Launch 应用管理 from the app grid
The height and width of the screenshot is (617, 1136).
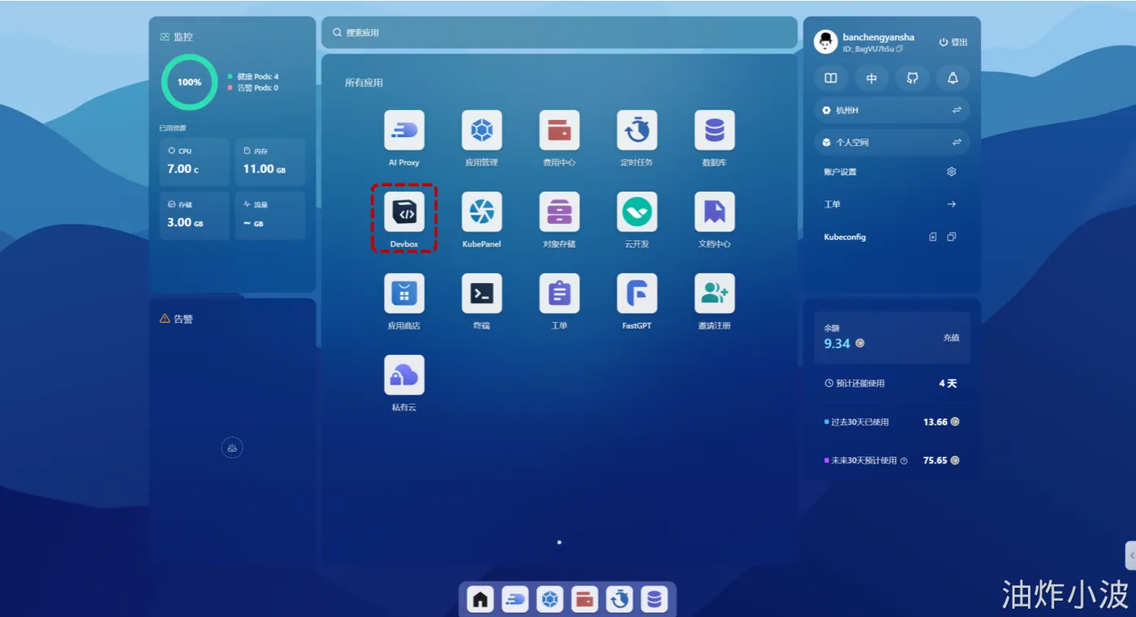(482, 131)
